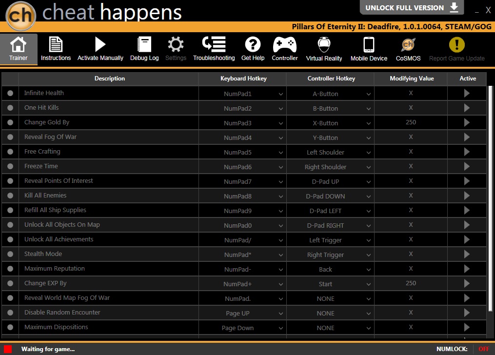Activate Reveal Points Of Interest arrow

(467, 181)
